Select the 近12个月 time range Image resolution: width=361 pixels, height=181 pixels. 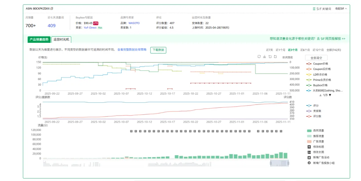pyautogui.click(x=318, y=50)
